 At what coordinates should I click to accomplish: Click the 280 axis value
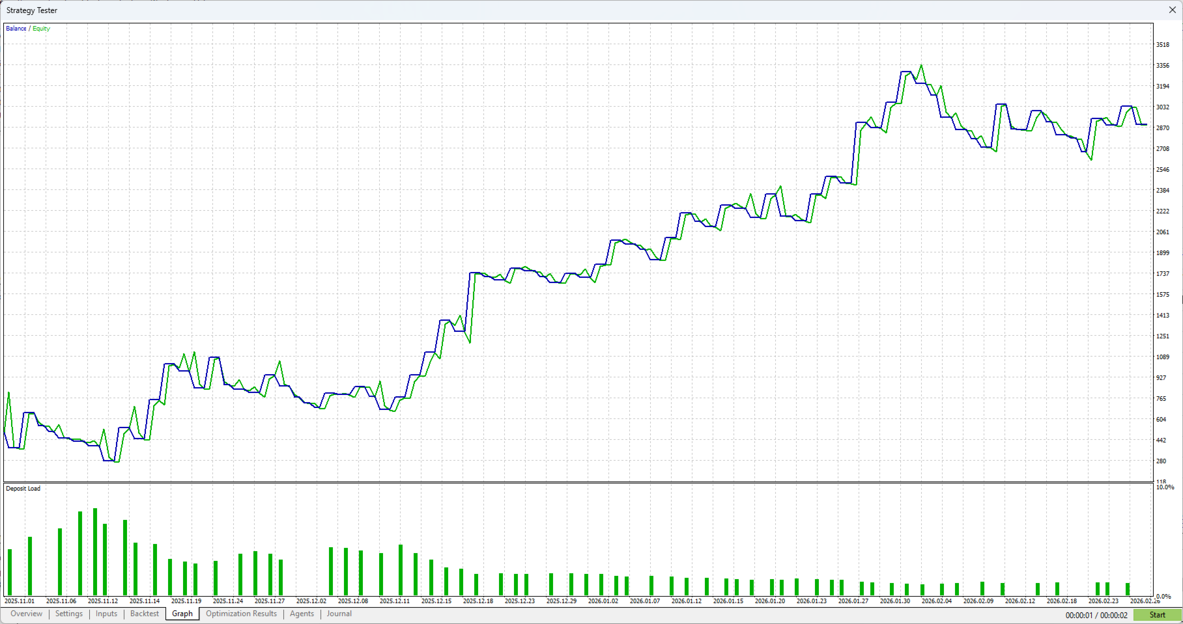click(1162, 461)
